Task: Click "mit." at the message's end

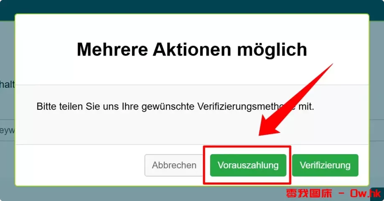Action: 306,107
